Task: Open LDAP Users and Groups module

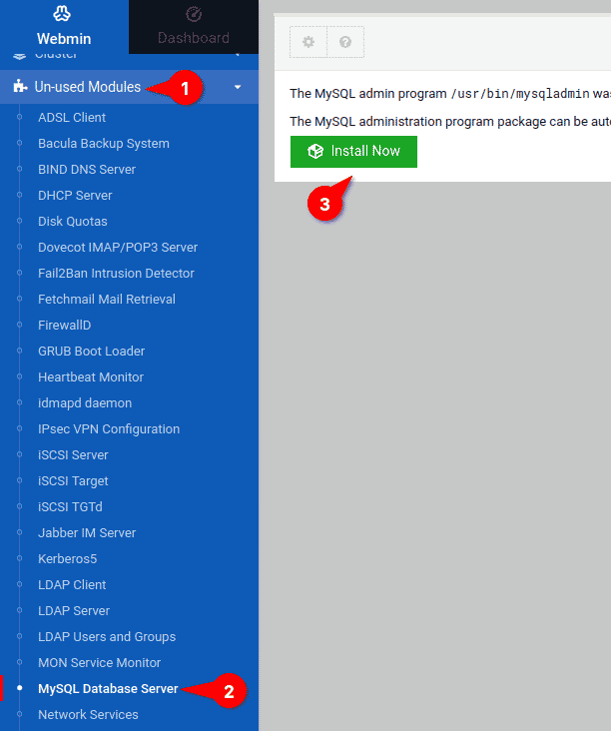Action: (107, 637)
